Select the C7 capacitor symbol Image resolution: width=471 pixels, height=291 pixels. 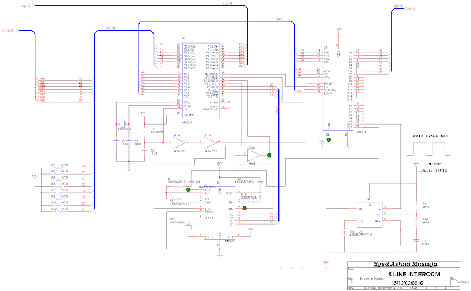(x=416, y=241)
